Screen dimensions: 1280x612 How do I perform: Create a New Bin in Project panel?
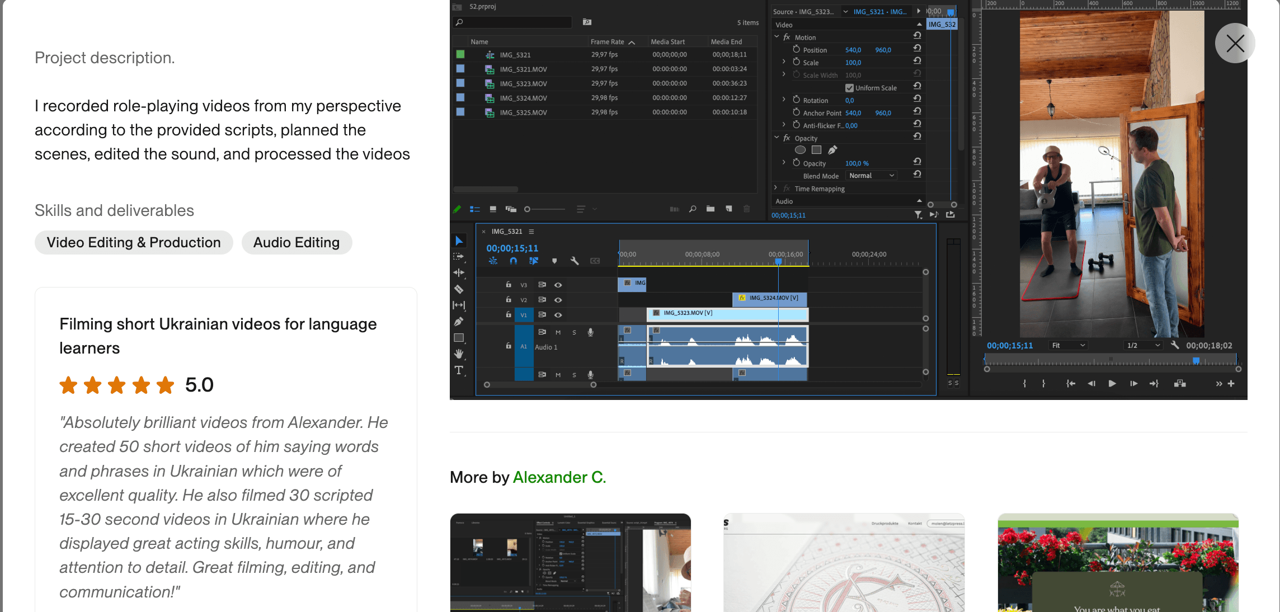[710, 209]
